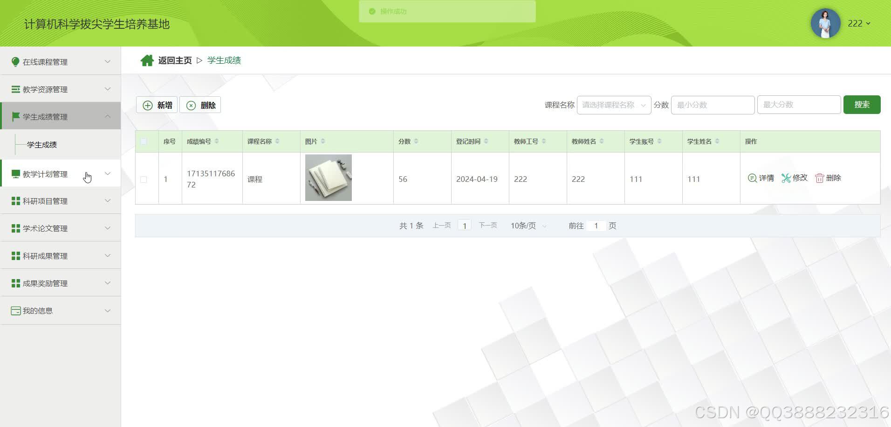Sort by 教师姓名 column arrows
The width and height of the screenshot is (891, 427).
coord(602,141)
